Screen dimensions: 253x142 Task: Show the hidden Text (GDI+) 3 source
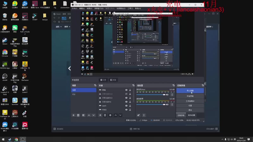click(126, 94)
